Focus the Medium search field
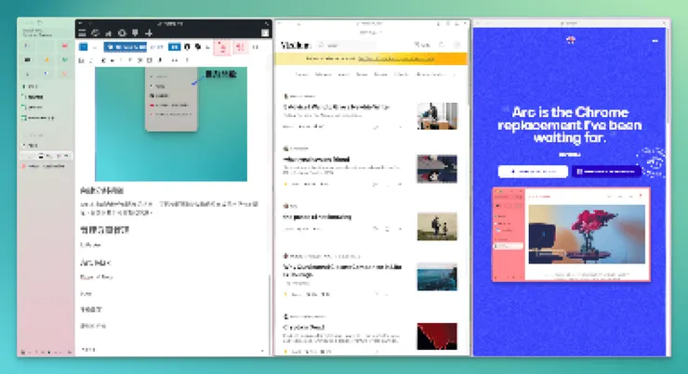This screenshot has height=374, width=688. click(347, 45)
